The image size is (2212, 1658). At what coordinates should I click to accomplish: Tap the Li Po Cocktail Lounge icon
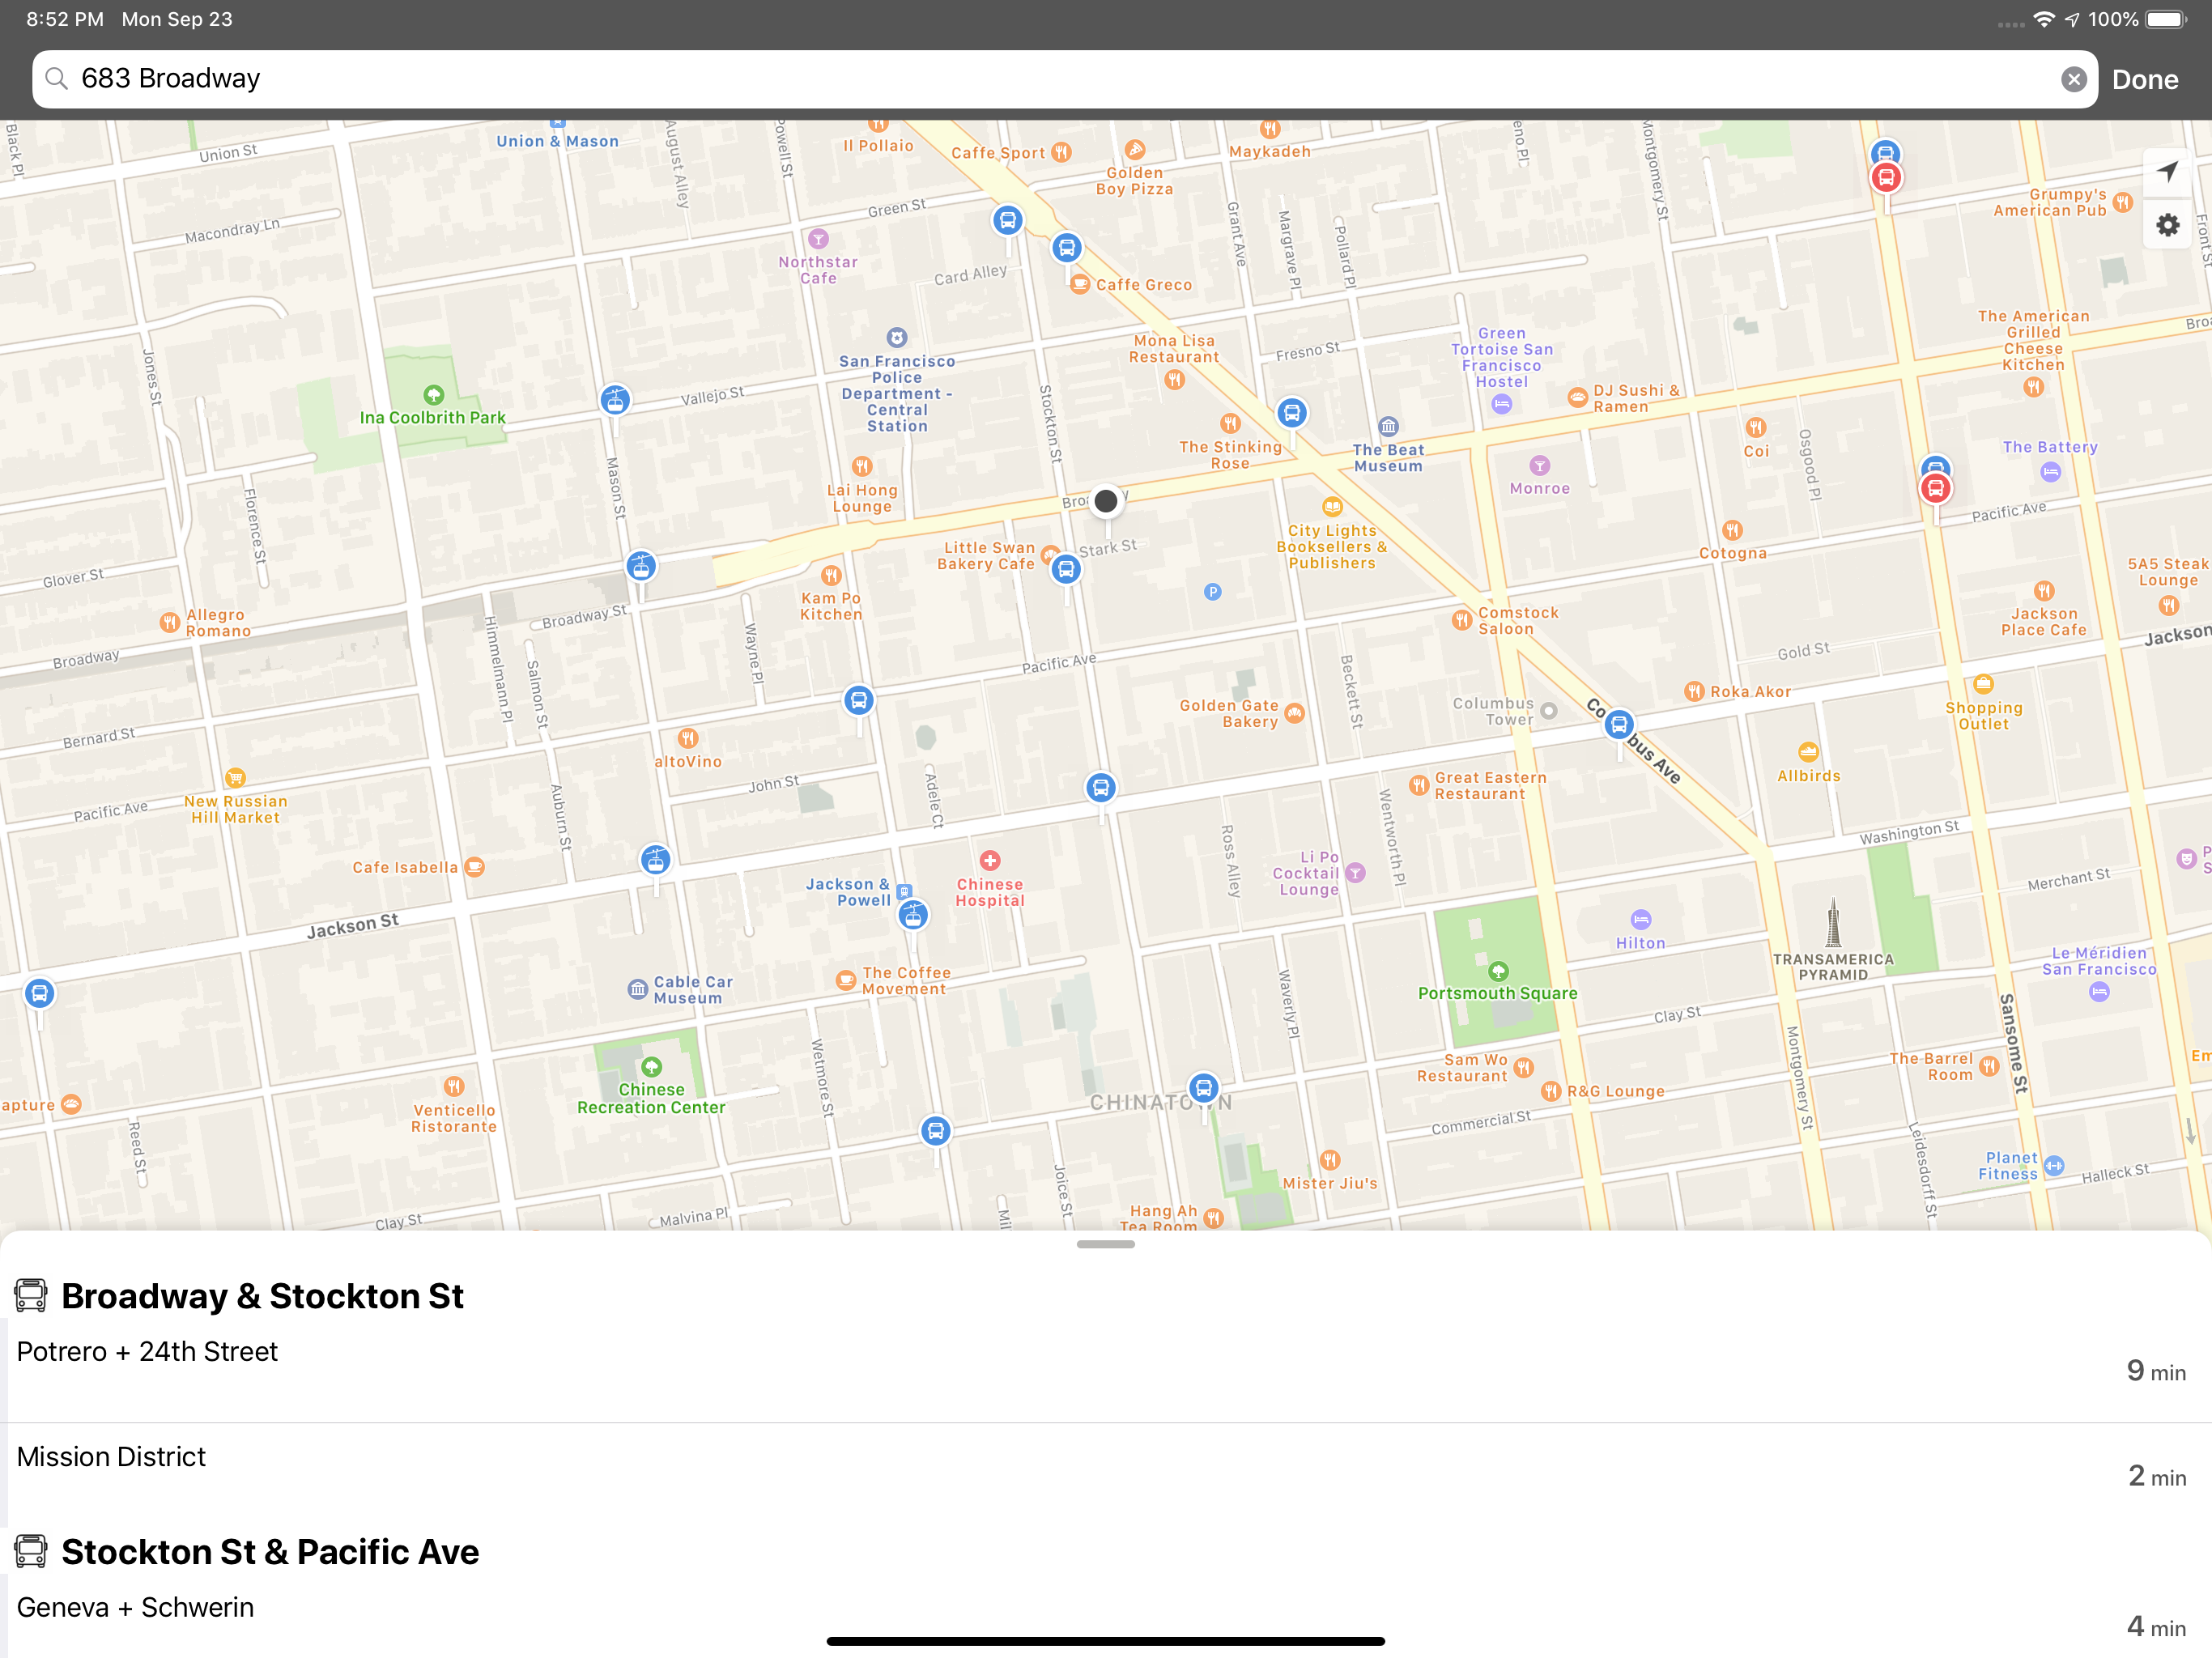(1356, 873)
